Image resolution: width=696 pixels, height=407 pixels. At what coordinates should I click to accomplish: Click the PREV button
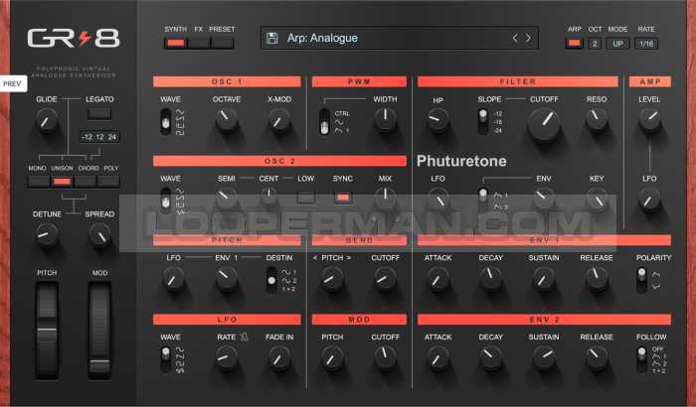12,85
